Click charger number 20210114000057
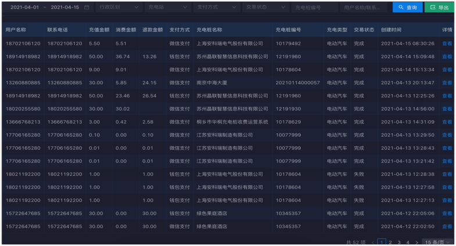 pos(298,83)
